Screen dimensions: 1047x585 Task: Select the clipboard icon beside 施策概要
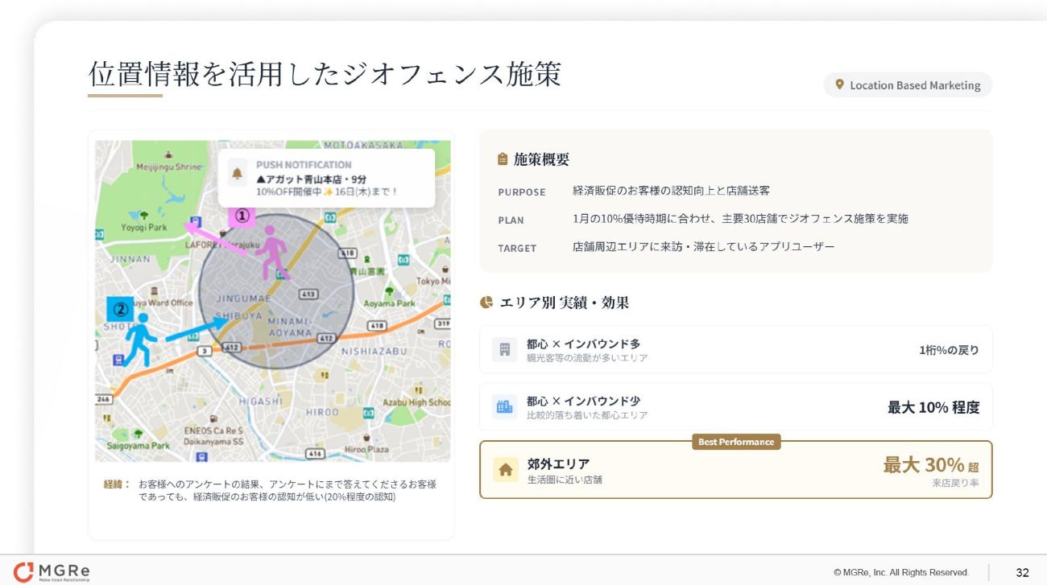pos(503,159)
